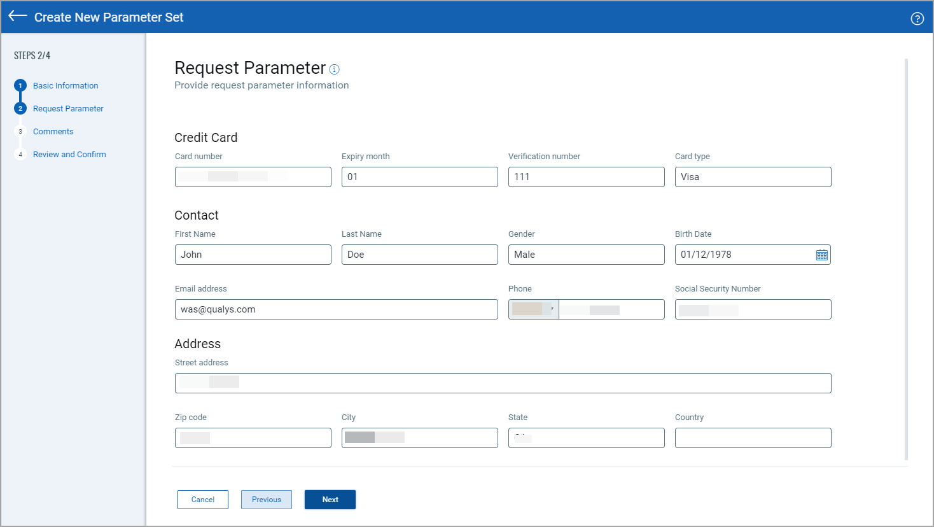
Task: Select the Expiry month field
Action: click(419, 177)
